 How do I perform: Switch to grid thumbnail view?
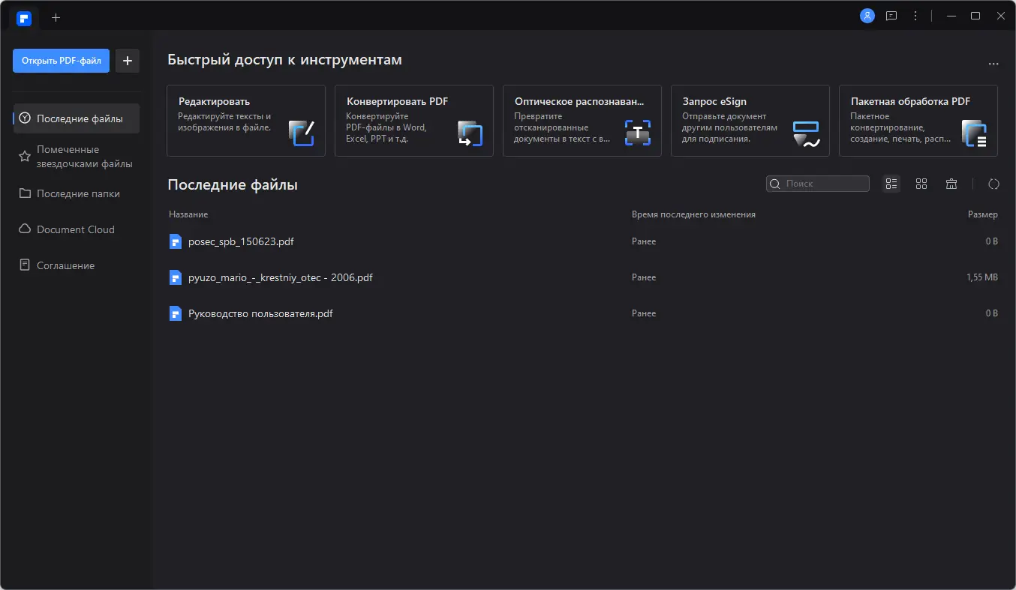(921, 184)
